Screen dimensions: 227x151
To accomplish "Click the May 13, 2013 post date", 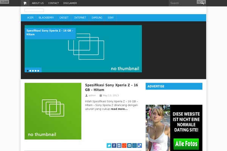I will (x=111, y=96).
